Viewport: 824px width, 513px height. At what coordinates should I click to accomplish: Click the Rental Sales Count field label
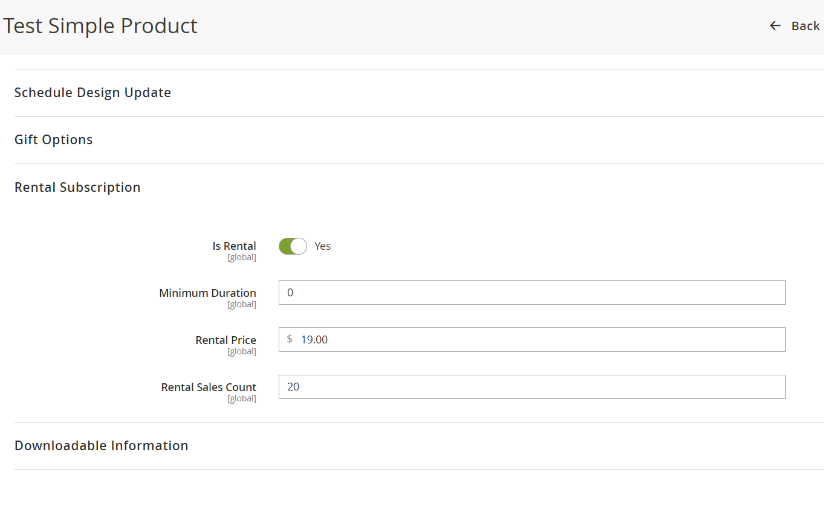click(208, 387)
